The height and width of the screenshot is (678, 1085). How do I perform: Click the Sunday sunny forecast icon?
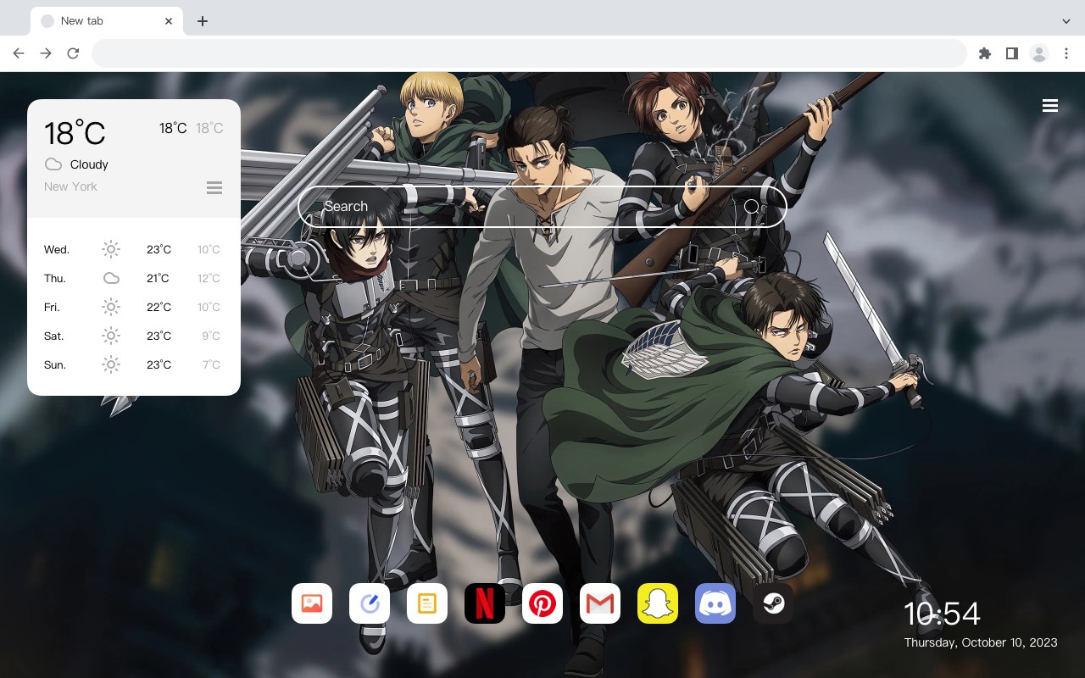coord(111,364)
